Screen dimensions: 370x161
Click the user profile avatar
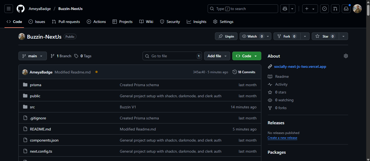(357, 9)
